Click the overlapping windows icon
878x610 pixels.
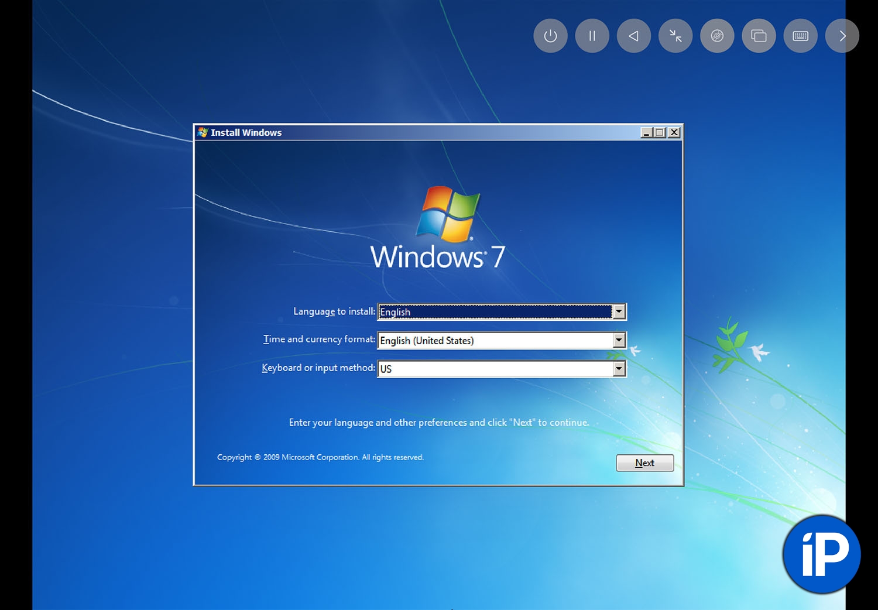tap(759, 36)
